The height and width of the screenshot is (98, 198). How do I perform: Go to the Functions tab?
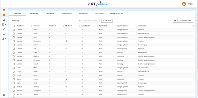coord(83,13)
